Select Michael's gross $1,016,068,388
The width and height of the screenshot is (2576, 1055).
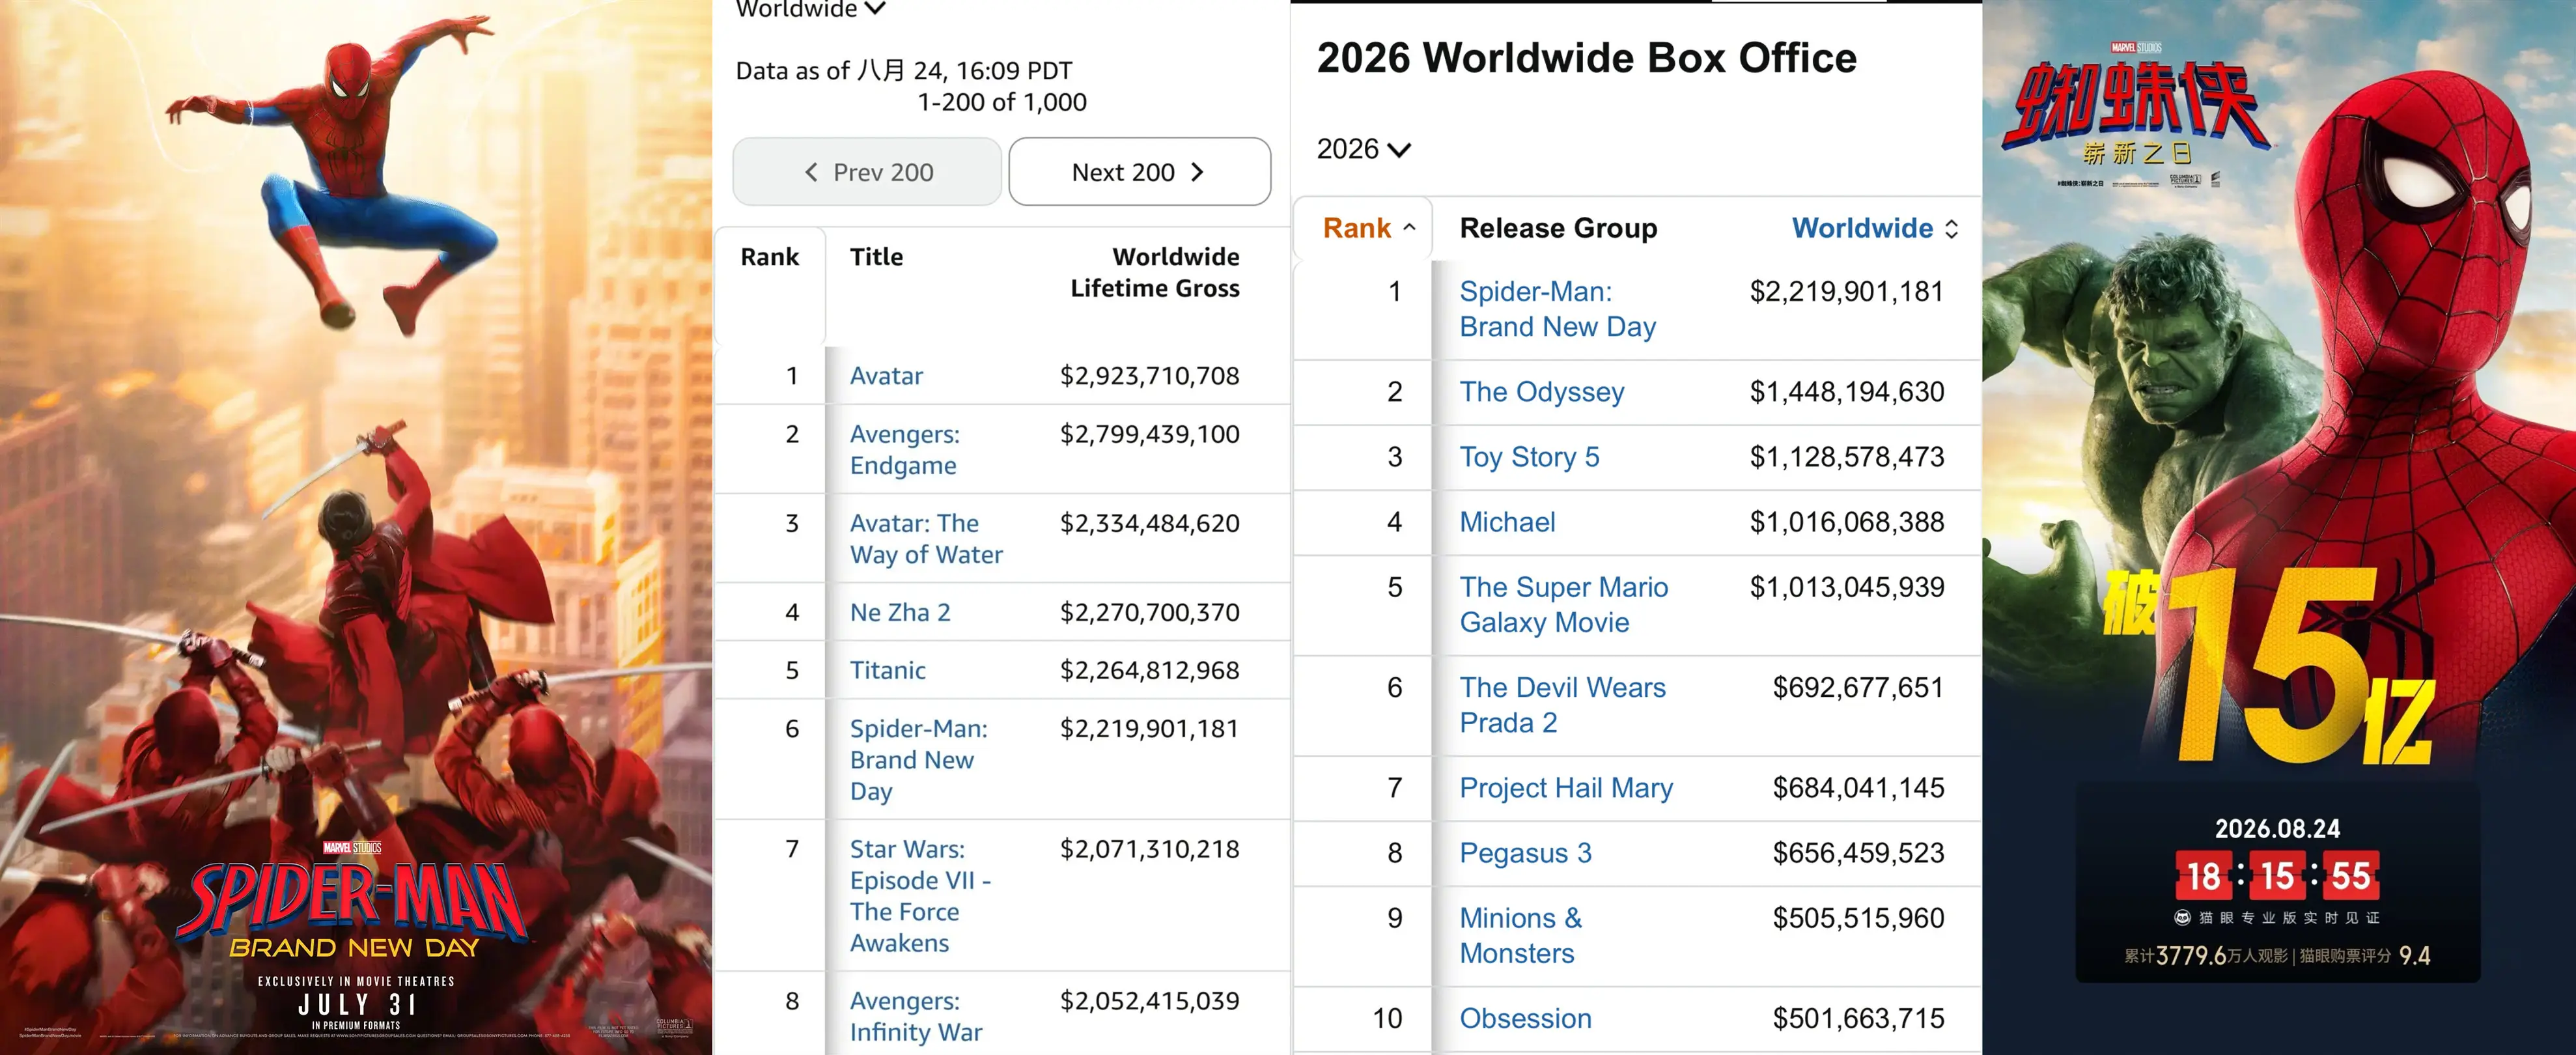click(x=1847, y=522)
